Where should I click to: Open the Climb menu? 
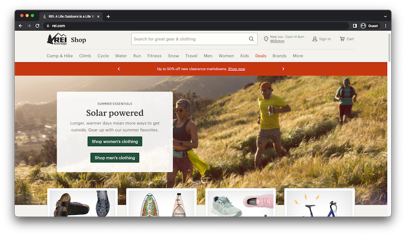pos(85,56)
